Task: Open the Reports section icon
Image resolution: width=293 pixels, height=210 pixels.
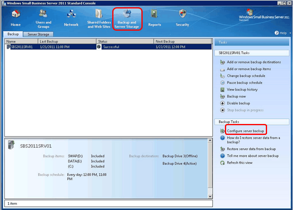Action: (154, 14)
